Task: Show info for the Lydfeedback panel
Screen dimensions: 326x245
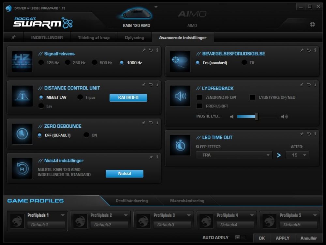Action: click(x=315, y=85)
